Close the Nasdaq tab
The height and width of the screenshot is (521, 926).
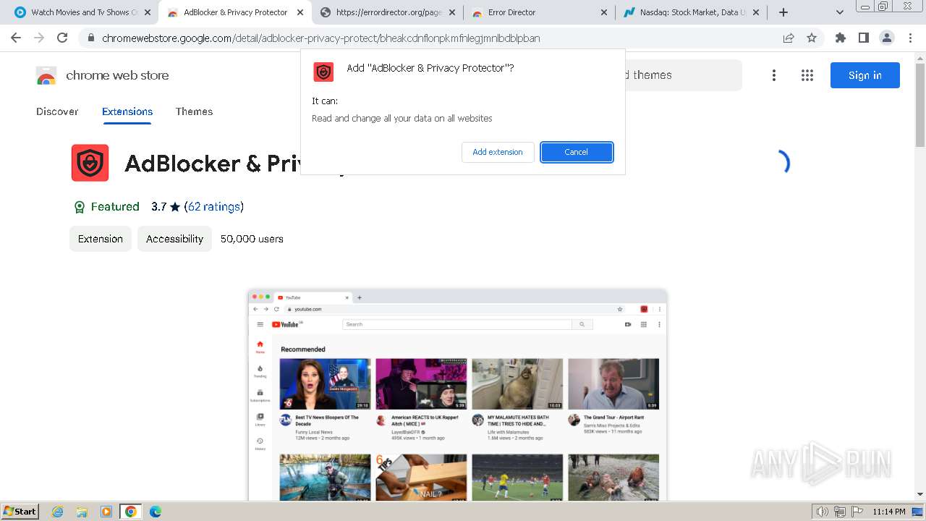(x=756, y=12)
